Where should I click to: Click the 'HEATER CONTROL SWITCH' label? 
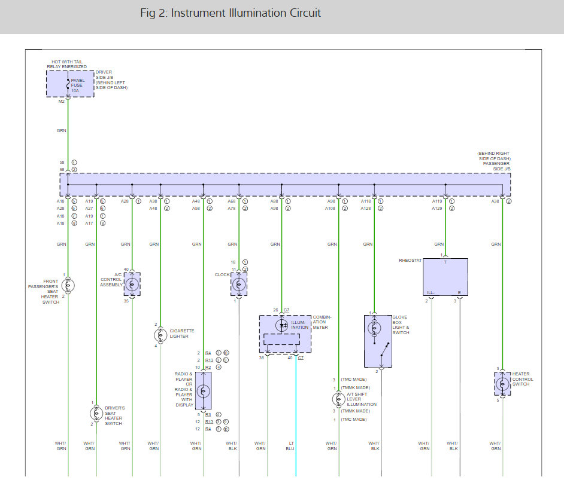[x=523, y=379]
